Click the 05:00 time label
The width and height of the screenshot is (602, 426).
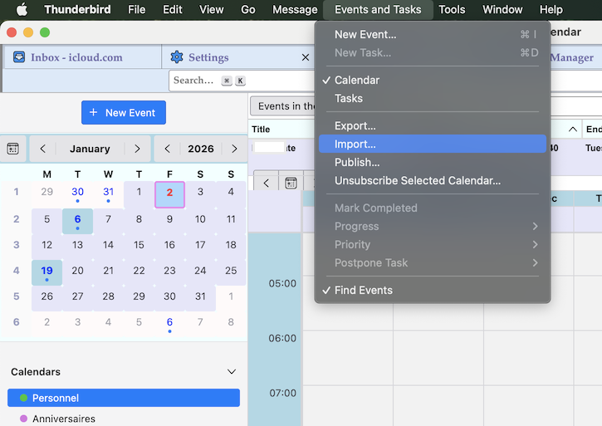[x=282, y=283]
